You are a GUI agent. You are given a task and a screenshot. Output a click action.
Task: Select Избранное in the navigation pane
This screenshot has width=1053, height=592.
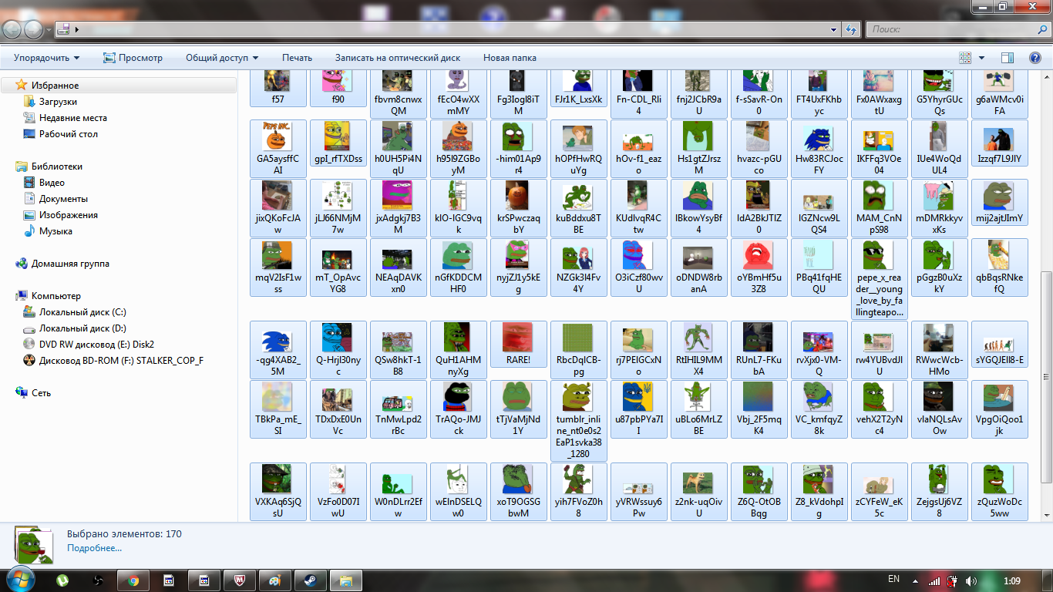(x=55, y=86)
